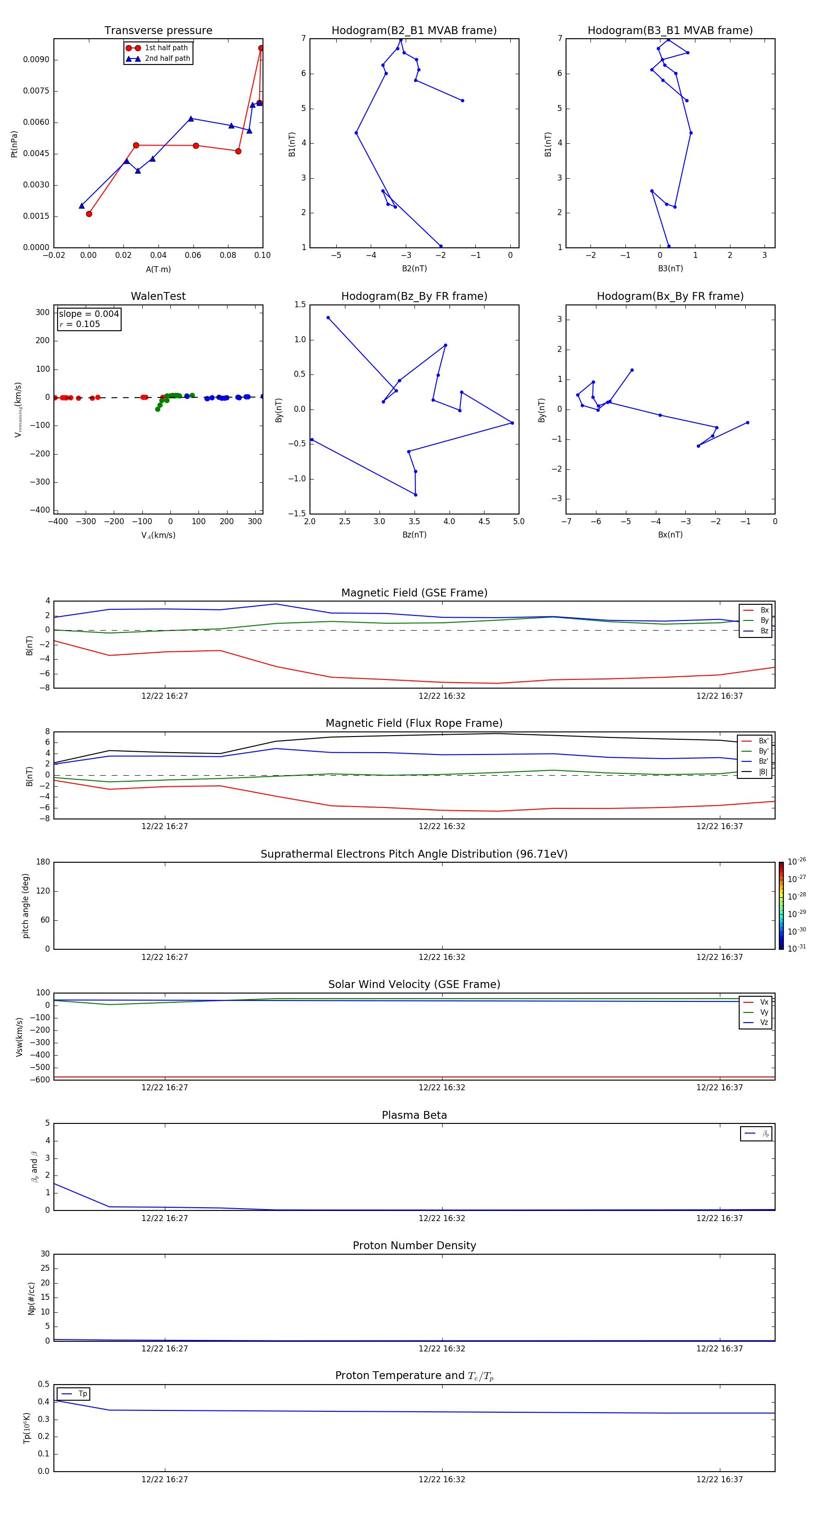Click the 'Tp' legend entry in temperature plot
829x1520 pixels.
[x=74, y=1394]
